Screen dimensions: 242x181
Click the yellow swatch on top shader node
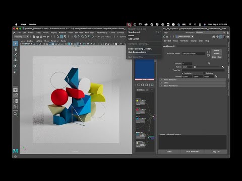[x=137, y=101]
